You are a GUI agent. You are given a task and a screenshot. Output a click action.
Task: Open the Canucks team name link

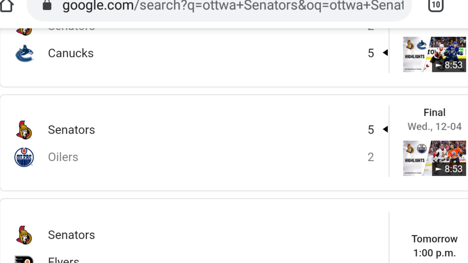71,53
